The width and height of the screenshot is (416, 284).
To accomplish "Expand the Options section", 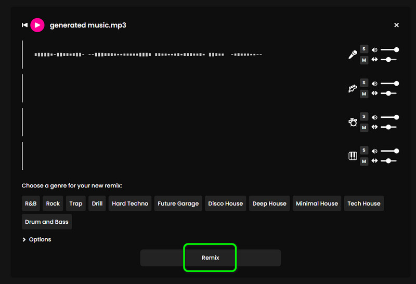I will pyautogui.click(x=37, y=239).
